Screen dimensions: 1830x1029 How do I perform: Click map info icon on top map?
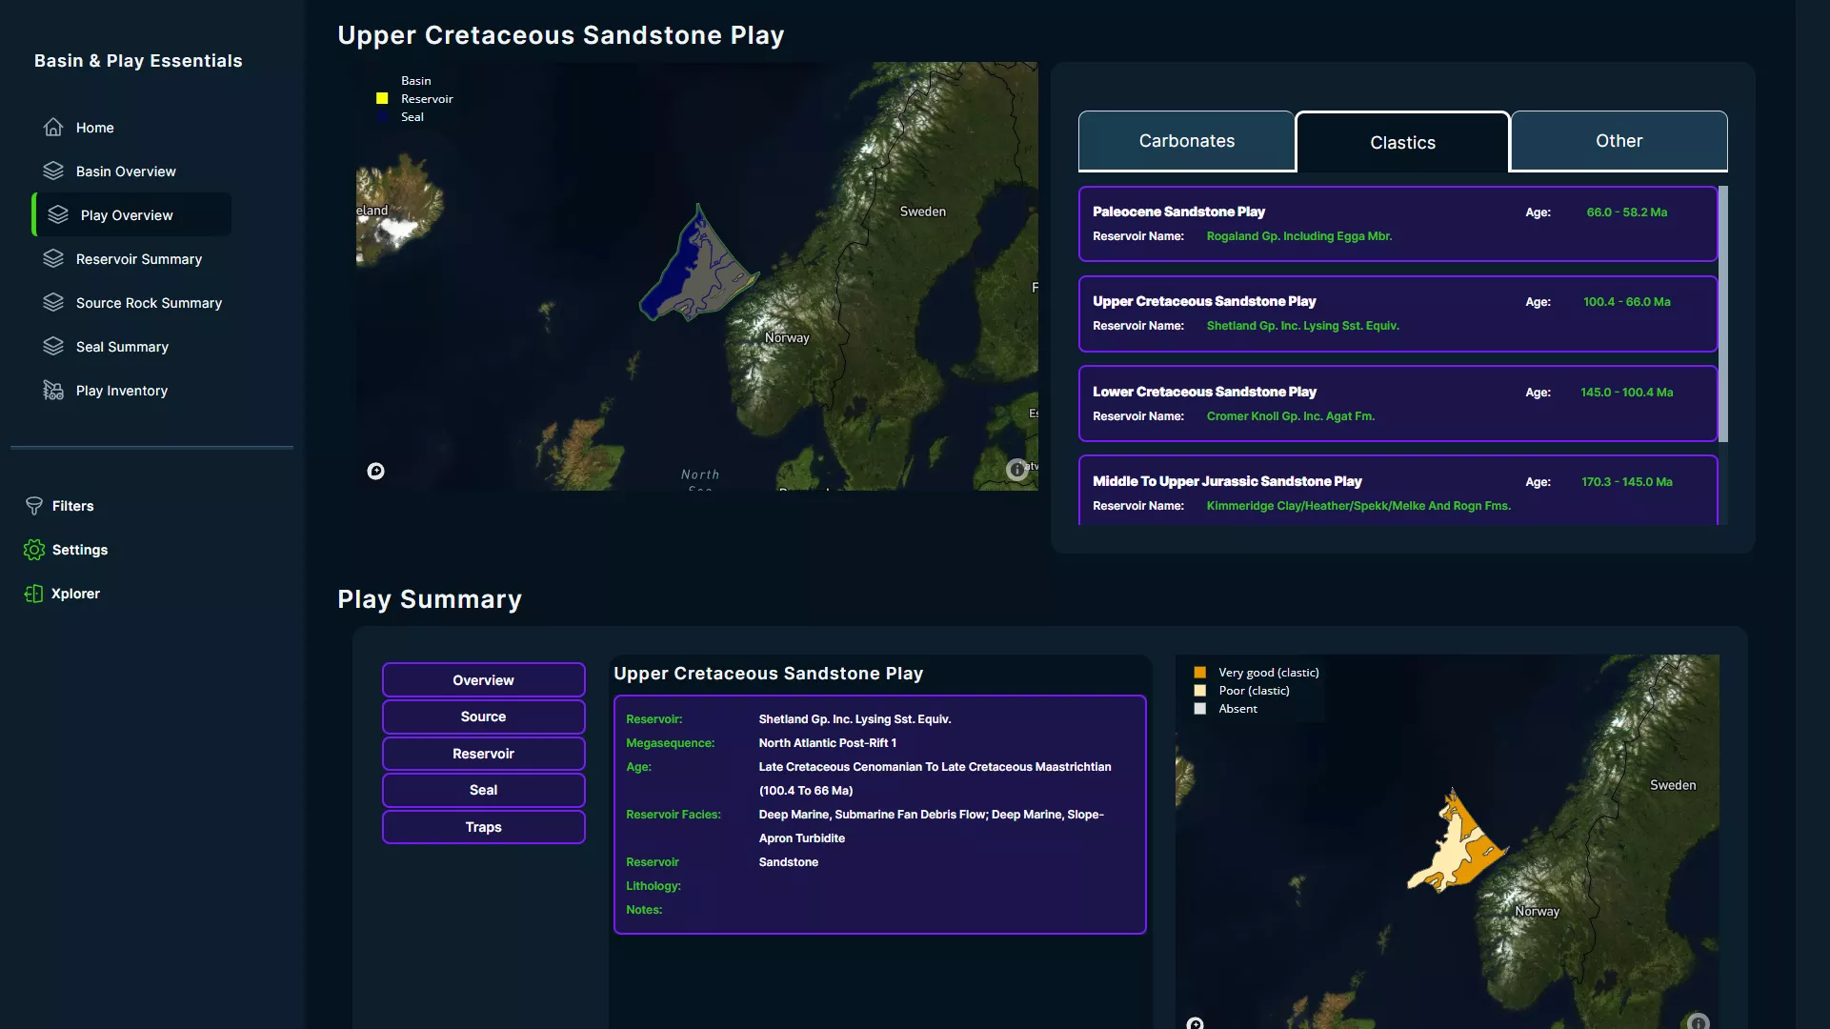pos(1016,469)
